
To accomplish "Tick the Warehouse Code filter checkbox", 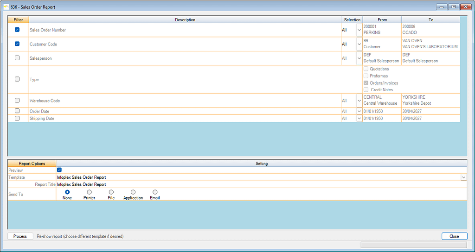I will 17,101.
